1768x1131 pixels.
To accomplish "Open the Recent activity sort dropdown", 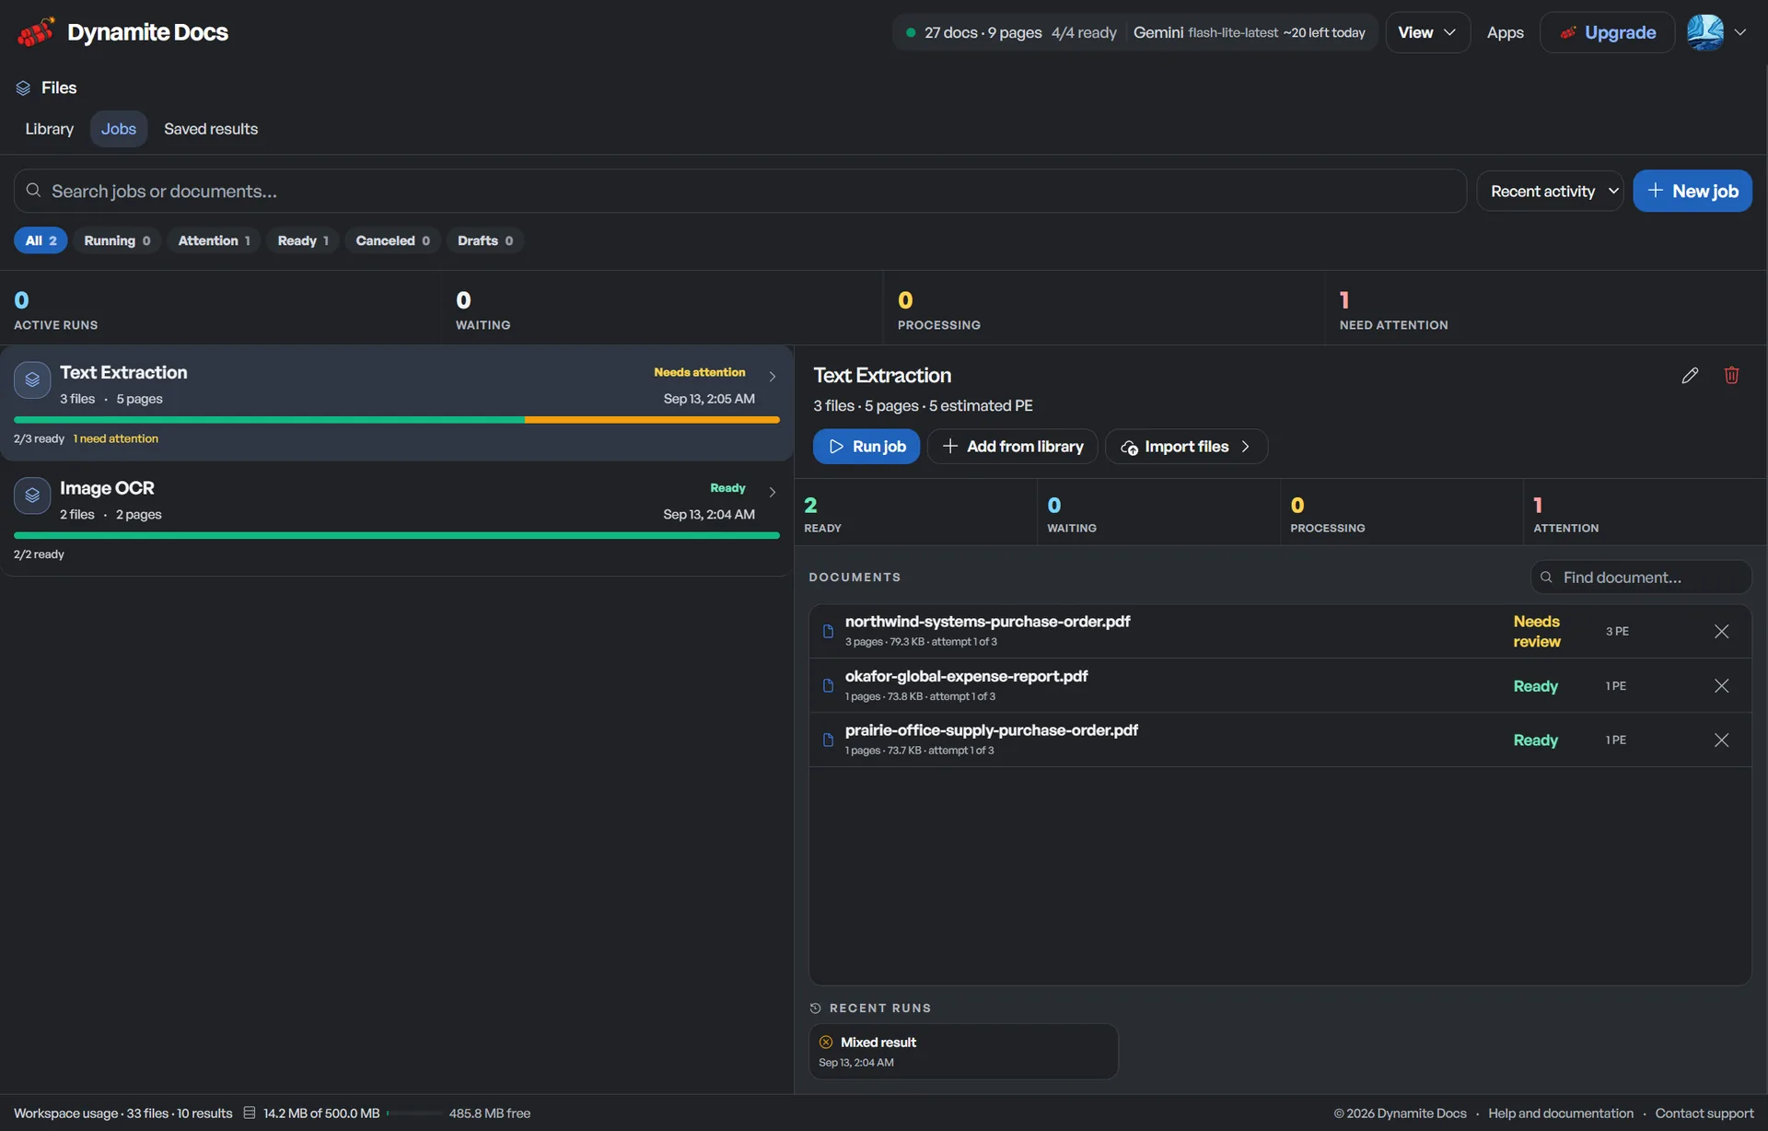I will [x=1551, y=192].
